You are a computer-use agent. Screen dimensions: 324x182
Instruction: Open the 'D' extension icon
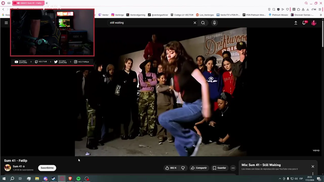(x=294, y=9)
